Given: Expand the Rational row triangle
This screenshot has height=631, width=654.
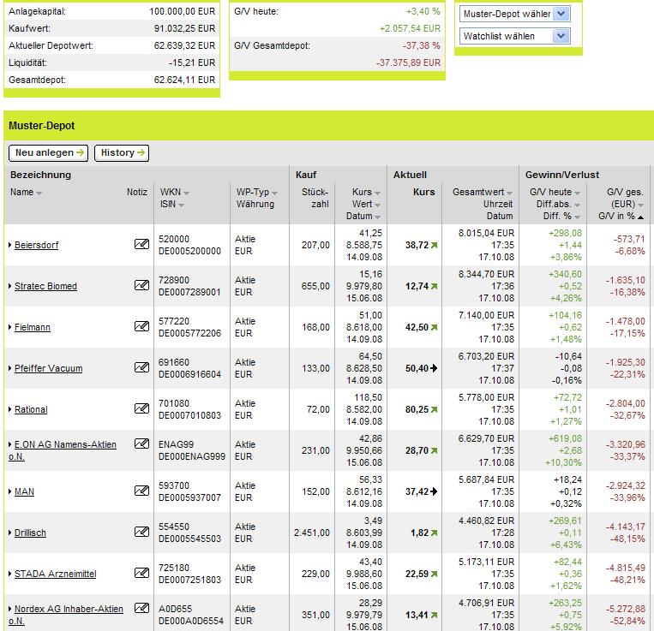Looking at the screenshot, I should tap(10, 410).
